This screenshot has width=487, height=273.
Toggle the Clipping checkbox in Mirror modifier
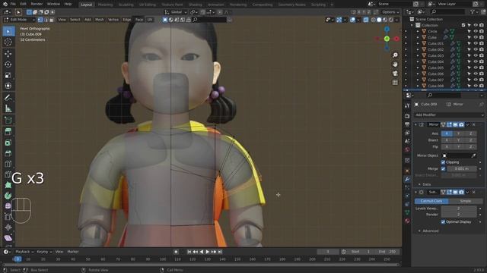click(443, 162)
